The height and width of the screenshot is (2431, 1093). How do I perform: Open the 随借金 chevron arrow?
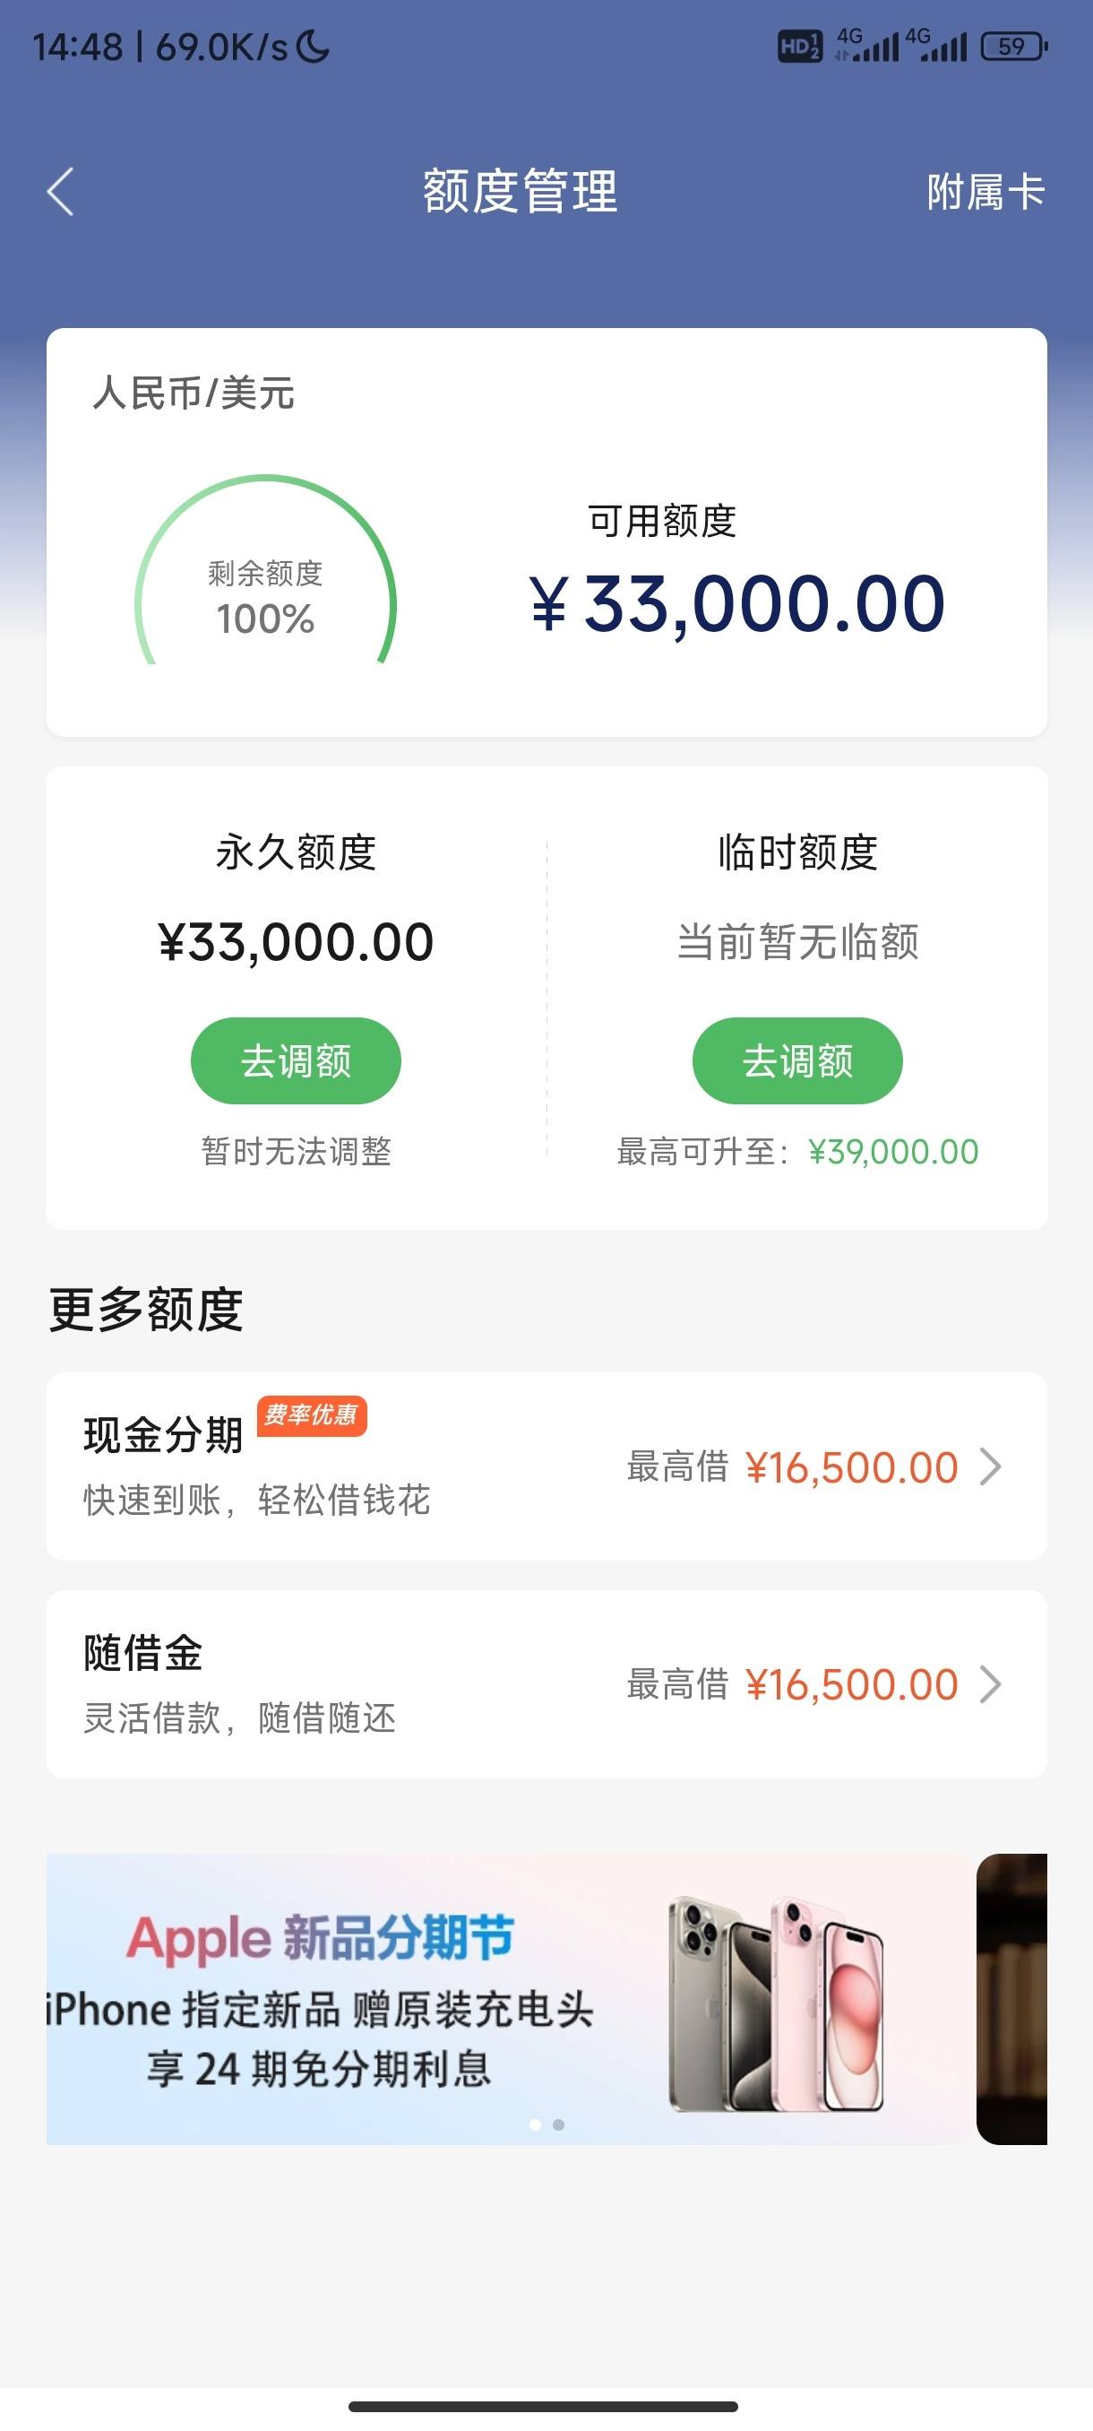pos(990,1683)
